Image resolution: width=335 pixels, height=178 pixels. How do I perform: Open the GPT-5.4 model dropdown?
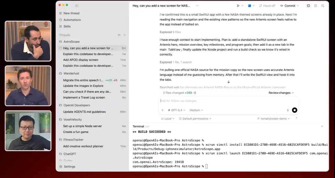[175, 110]
